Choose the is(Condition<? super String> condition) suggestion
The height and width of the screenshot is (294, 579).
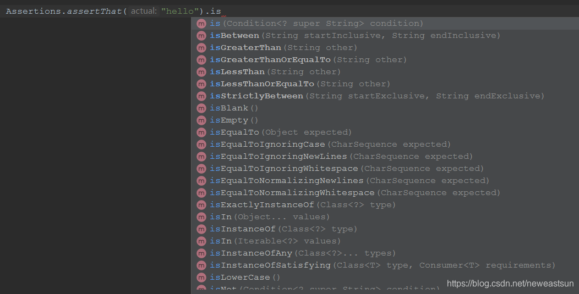point(385,24)
